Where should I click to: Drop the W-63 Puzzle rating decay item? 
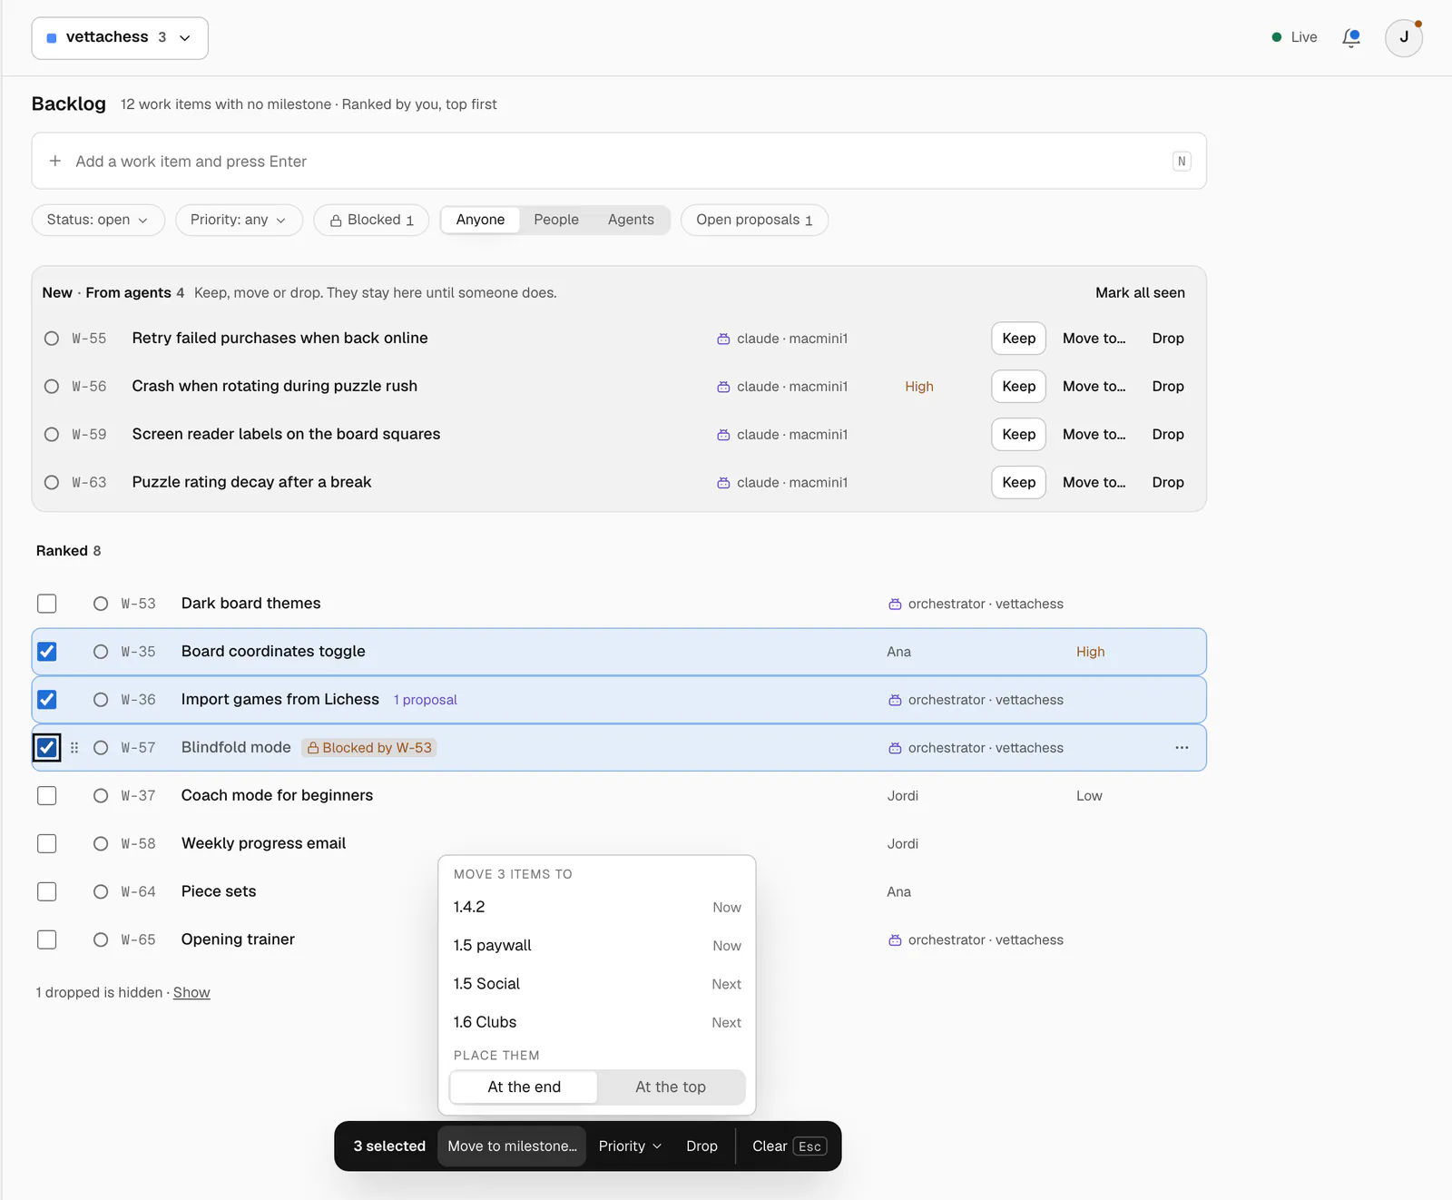(1168, 483)
